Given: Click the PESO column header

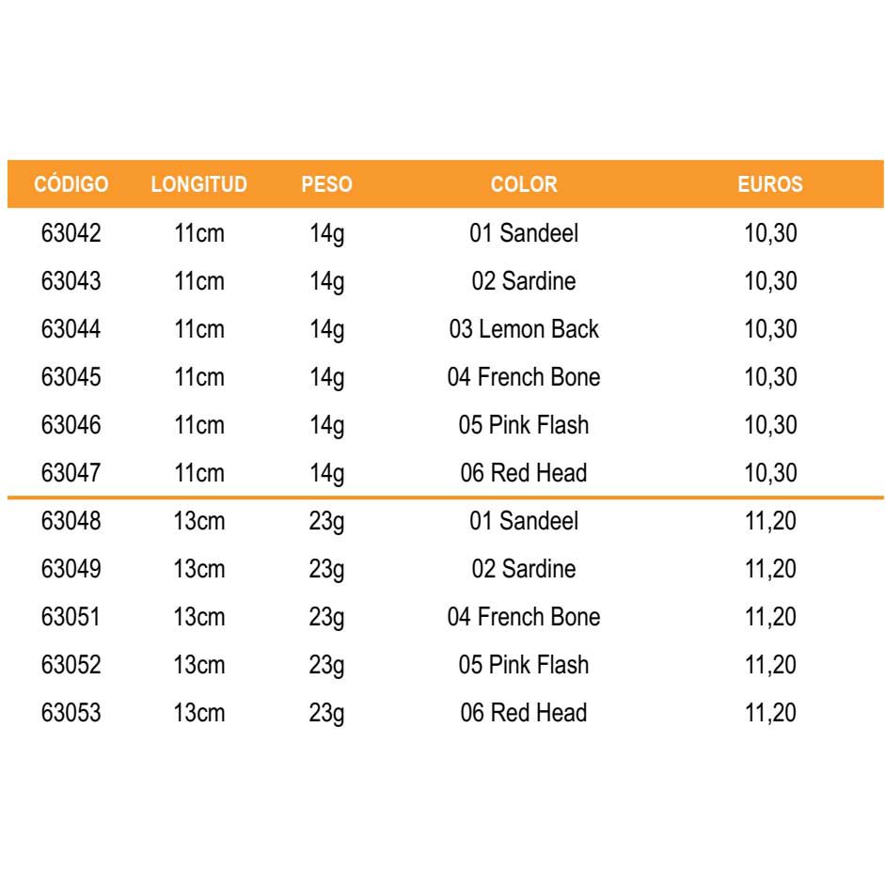Looking at the screenshot, I should tap(326, 184).
